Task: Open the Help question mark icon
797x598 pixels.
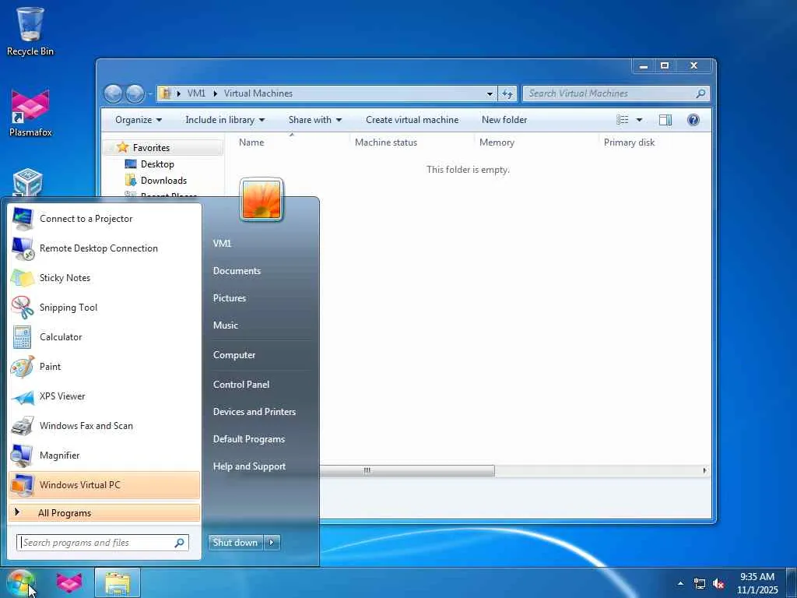Action: 693,120
